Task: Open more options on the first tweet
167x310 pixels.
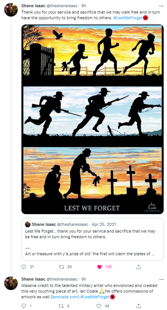Action: click(161, 6)
